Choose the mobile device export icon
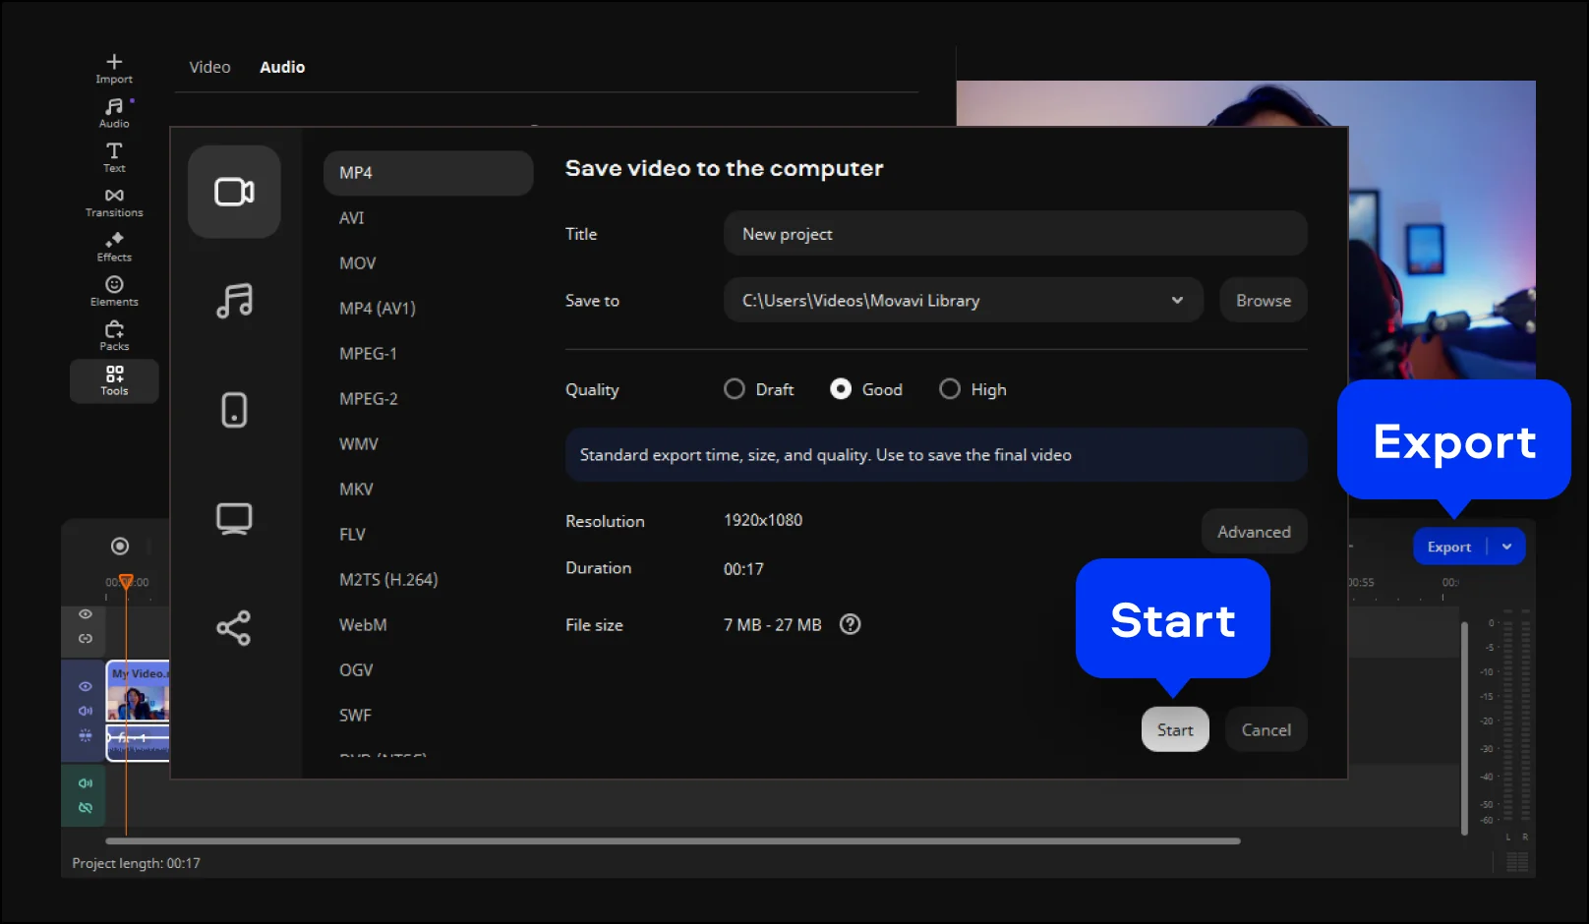Viewport: 1589px width, 924px height. tap(234, 410)
